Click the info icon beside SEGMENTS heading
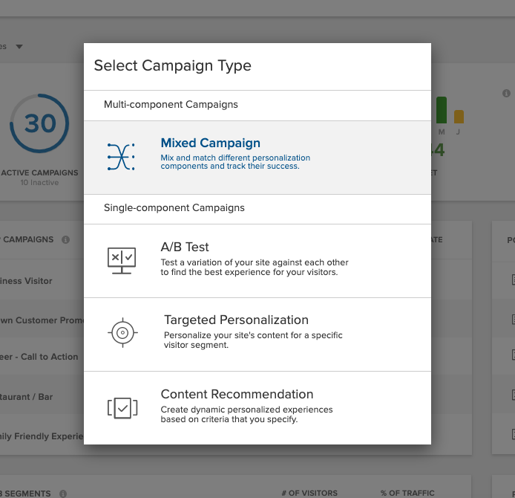Screen dimensions: 515x498 click(63, 494)
